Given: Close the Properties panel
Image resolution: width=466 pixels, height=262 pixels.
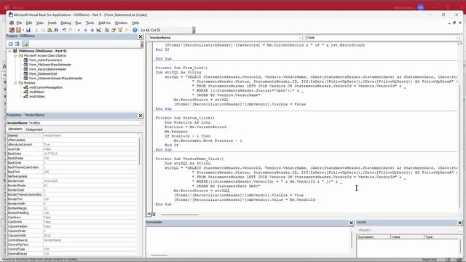Looking at the screenshot, I should [x=141, y=116].
